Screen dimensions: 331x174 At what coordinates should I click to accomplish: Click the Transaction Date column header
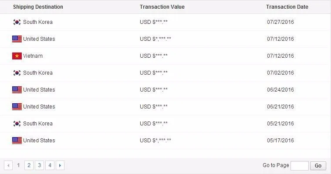(287, 7)
